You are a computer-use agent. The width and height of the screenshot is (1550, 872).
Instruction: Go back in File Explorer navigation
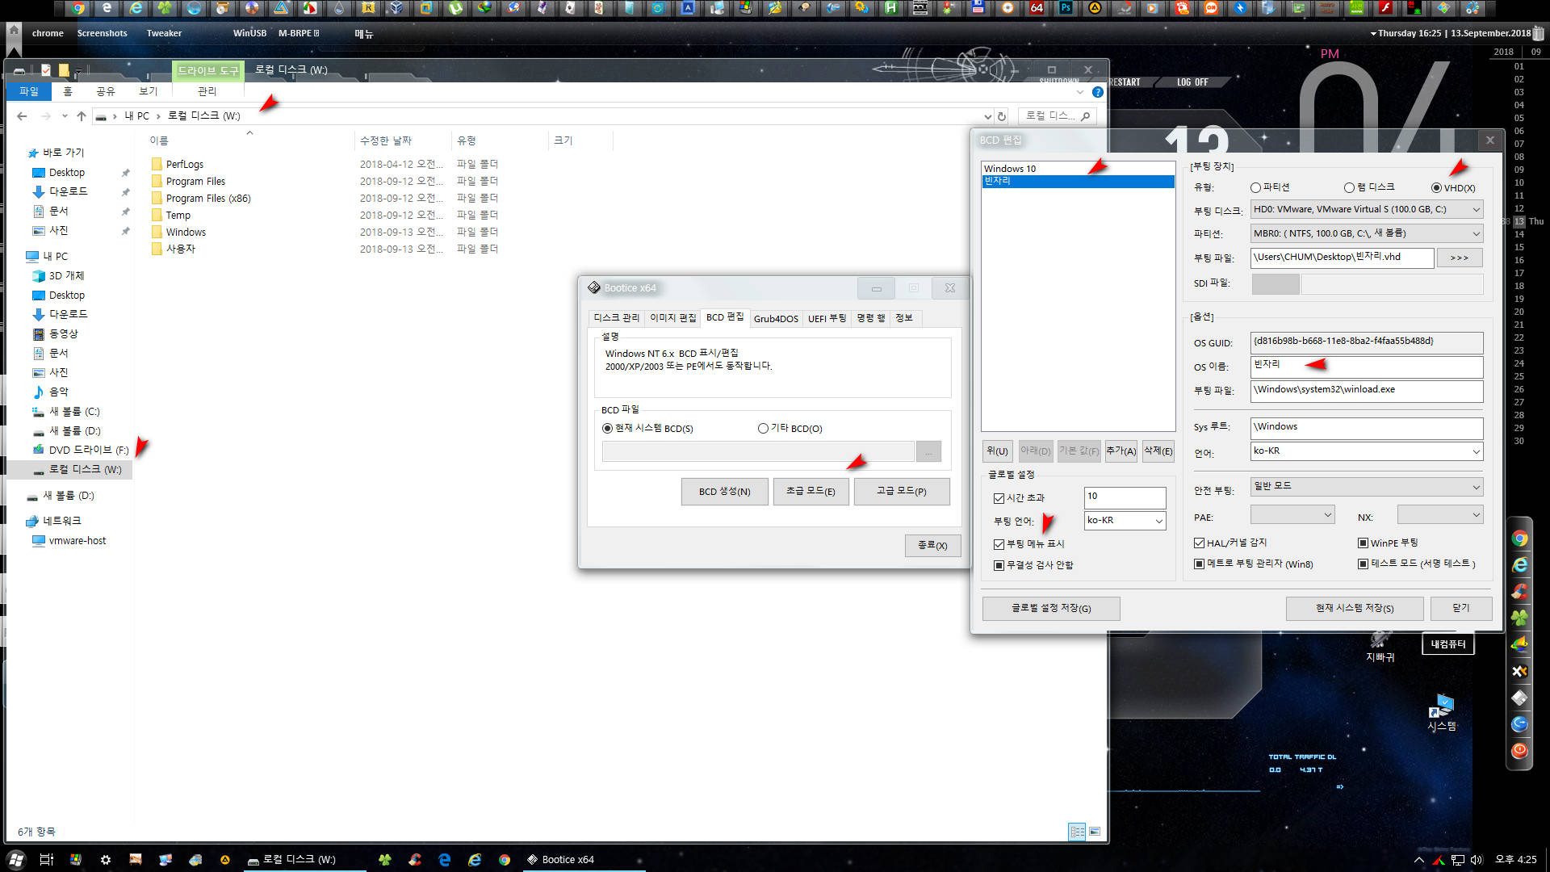pos(22,116)
